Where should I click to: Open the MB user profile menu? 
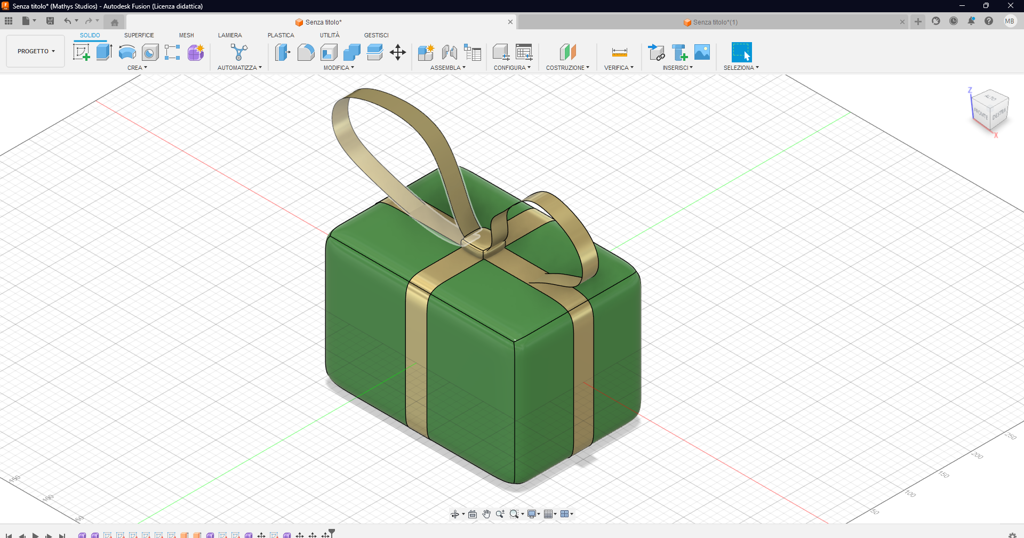[1010, 21]
